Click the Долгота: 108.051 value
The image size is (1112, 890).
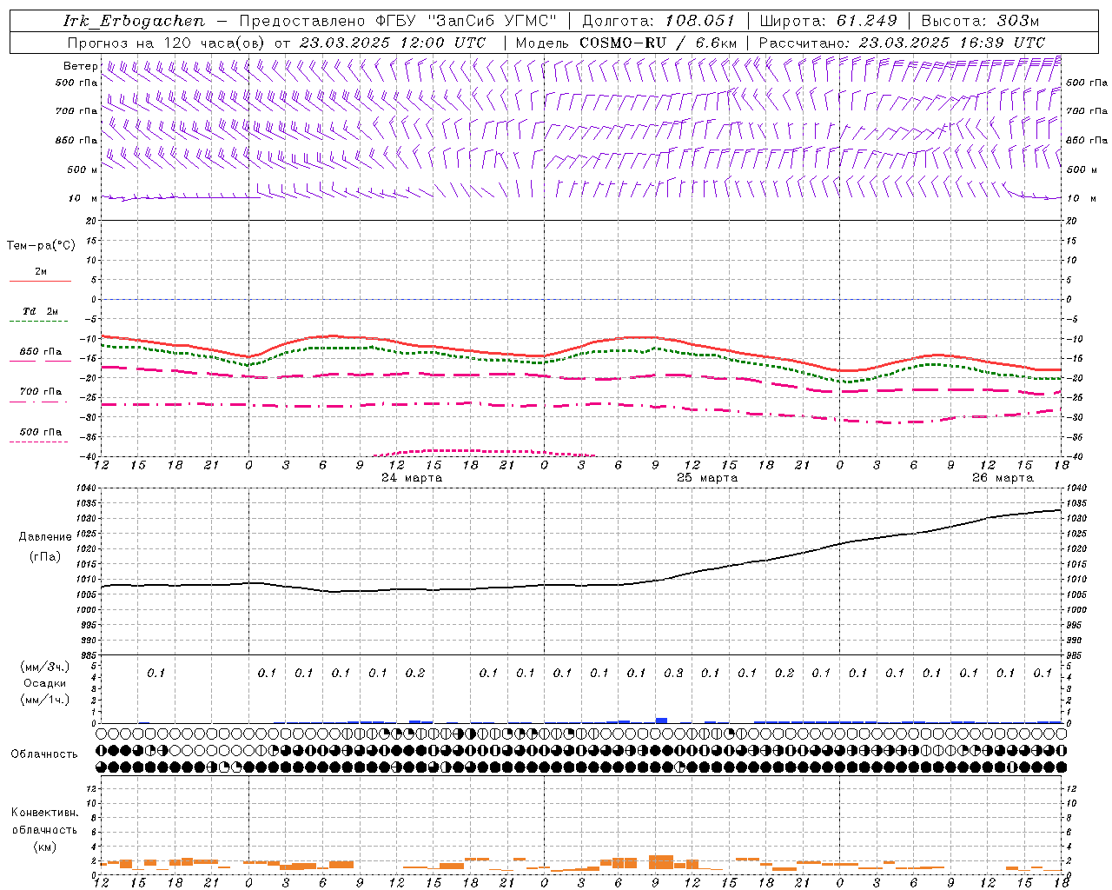658,21
